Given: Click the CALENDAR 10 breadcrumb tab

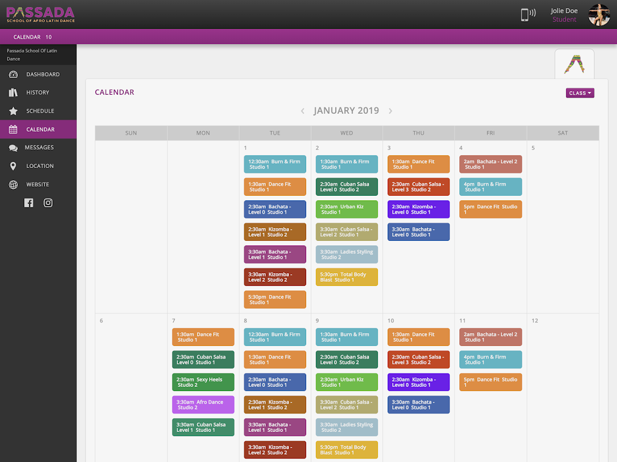Looking at the screenshot, I should pyautogui.click(x=33, y=37).
